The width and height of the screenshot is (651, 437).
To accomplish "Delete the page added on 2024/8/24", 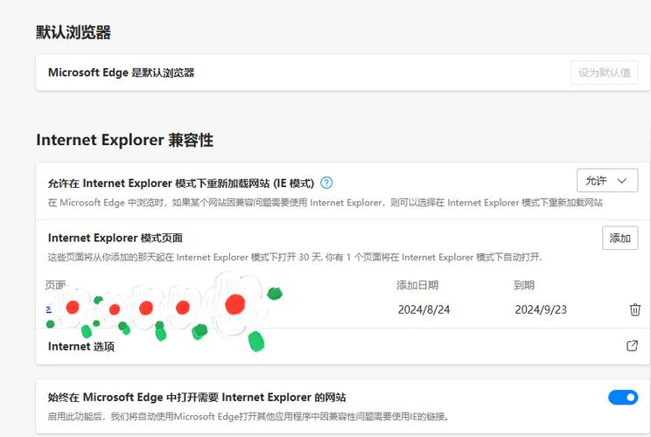I will (x=634, y=309).
